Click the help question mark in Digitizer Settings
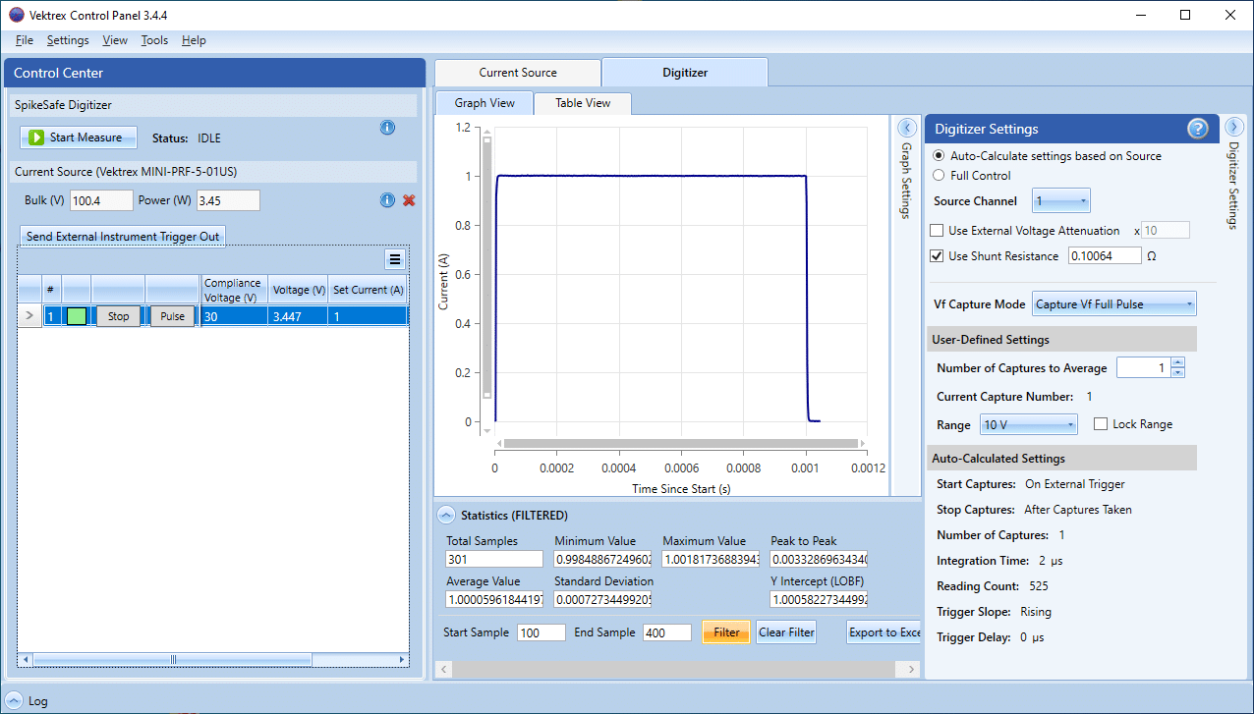This screenshot has width=1254, height=714. pyautogui.click(x=1197, y=129)
